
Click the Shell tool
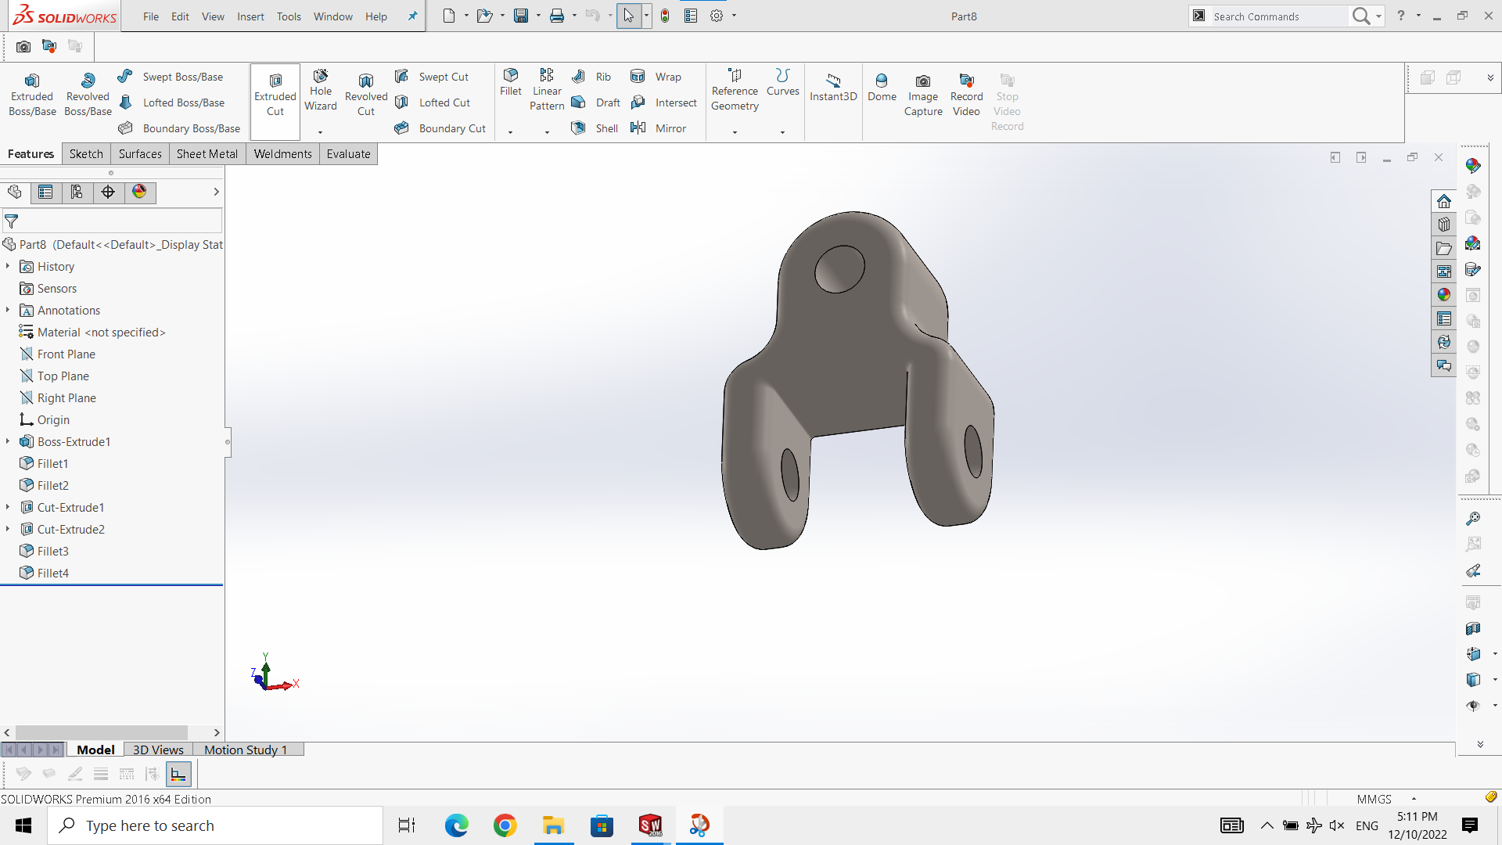click(595, 128)
